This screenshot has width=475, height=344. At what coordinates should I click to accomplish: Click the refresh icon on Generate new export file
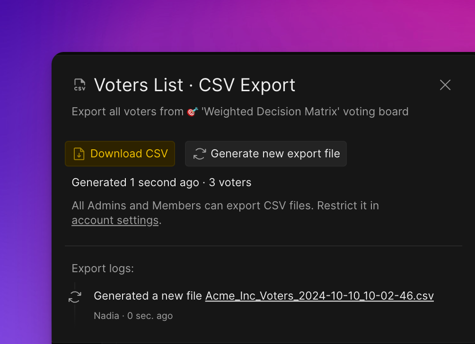click(x=199, y=154)
